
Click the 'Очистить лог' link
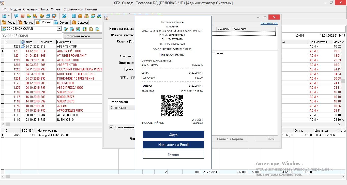click(269, 23)
